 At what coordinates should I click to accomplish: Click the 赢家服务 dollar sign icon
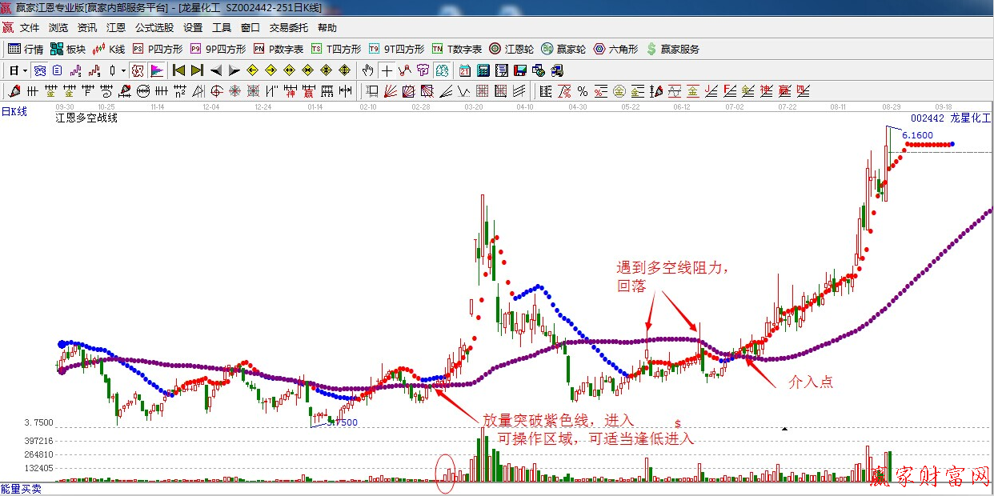pyautogui.click(x=651, y=50)
